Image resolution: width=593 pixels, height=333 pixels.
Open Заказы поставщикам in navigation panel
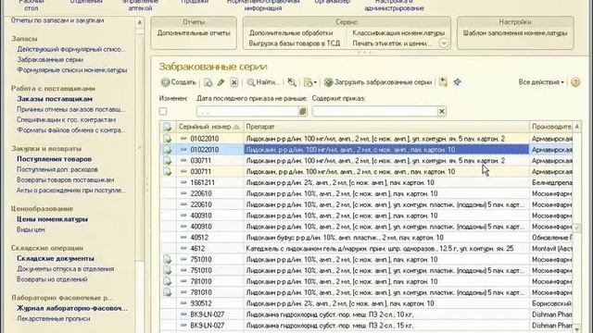(55, 99)
